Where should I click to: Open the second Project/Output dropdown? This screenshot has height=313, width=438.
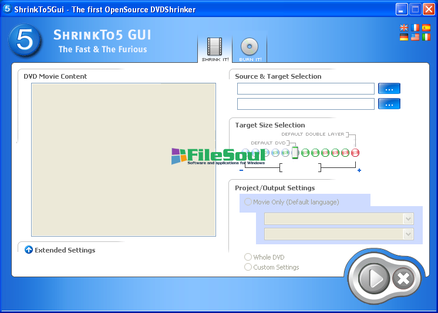point(339,234)
